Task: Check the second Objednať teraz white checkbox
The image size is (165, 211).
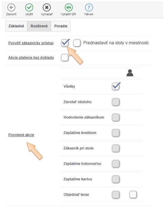Action: tap(133, 195)
